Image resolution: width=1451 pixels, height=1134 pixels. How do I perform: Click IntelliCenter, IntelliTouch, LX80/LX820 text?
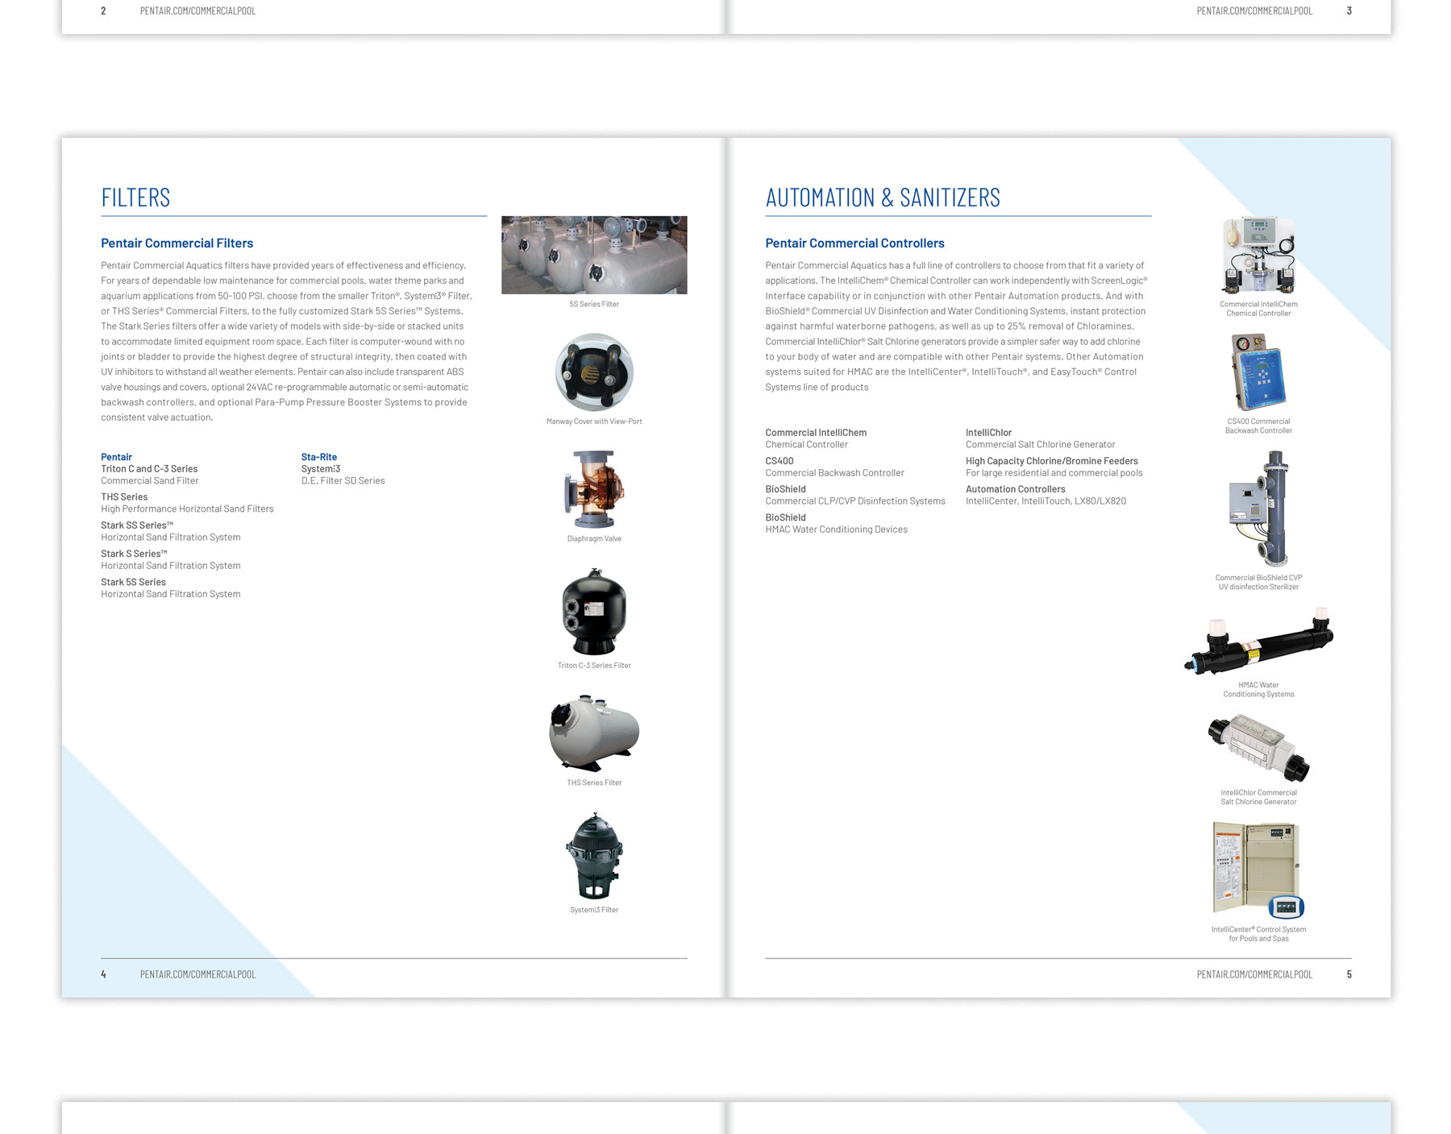coord(1046,501)
